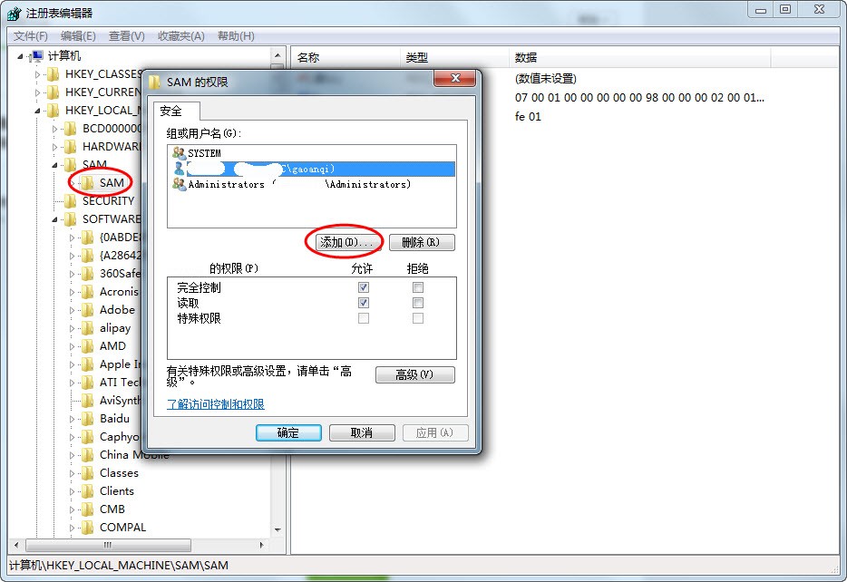
Task: Toggle 完全控制 deny checkbox
Action: 417,287
